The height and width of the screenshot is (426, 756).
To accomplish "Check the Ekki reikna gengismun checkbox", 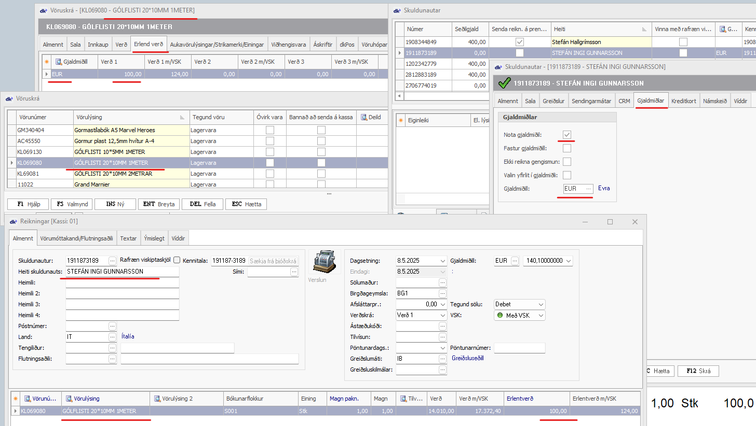I will (567, 162).
